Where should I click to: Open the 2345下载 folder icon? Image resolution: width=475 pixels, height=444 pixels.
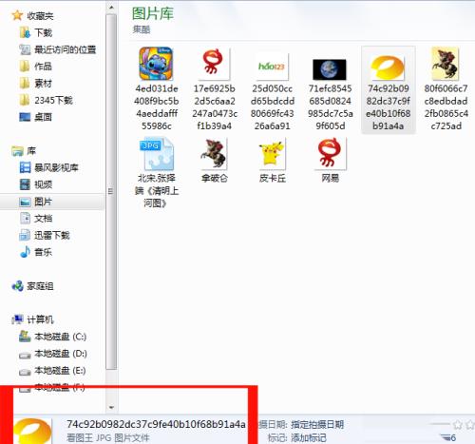pyautogui.click(x=25, y=100)
